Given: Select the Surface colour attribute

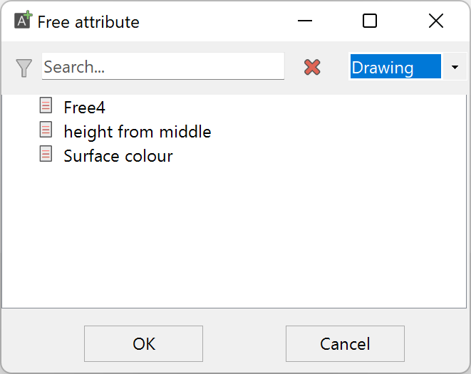Looking at the screenshot, I should (x=118, y=156).
